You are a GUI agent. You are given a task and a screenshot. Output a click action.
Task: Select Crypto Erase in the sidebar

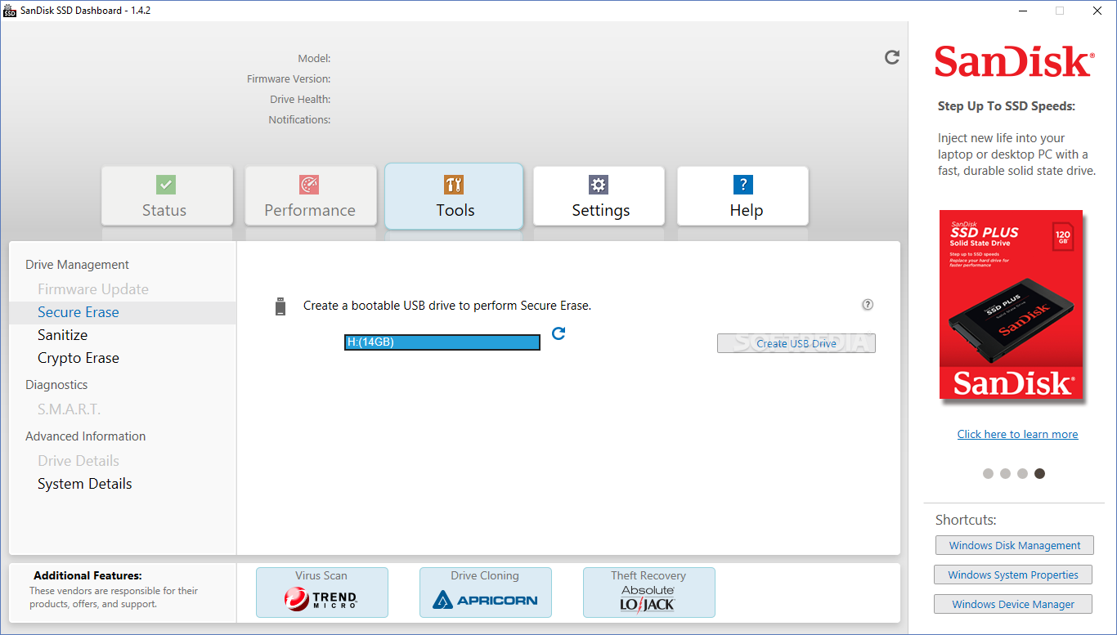click(x=79, y=358)
